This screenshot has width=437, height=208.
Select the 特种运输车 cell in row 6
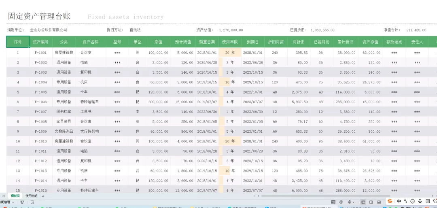click(91, 102)
